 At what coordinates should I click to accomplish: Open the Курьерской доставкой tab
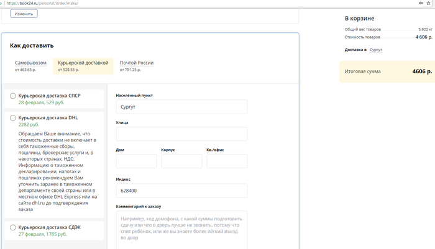pos(83,63)
